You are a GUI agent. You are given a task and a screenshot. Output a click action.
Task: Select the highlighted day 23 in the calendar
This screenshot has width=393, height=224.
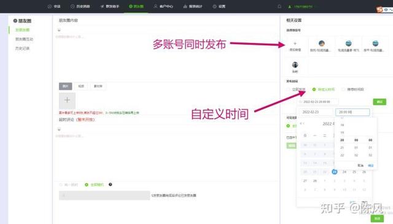pos(335,172)
